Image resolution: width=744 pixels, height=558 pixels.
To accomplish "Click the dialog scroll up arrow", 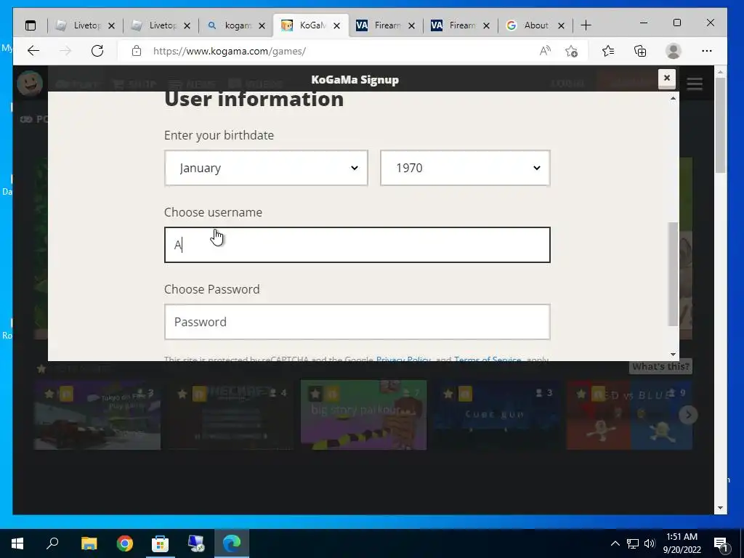I will click(673, 98).
